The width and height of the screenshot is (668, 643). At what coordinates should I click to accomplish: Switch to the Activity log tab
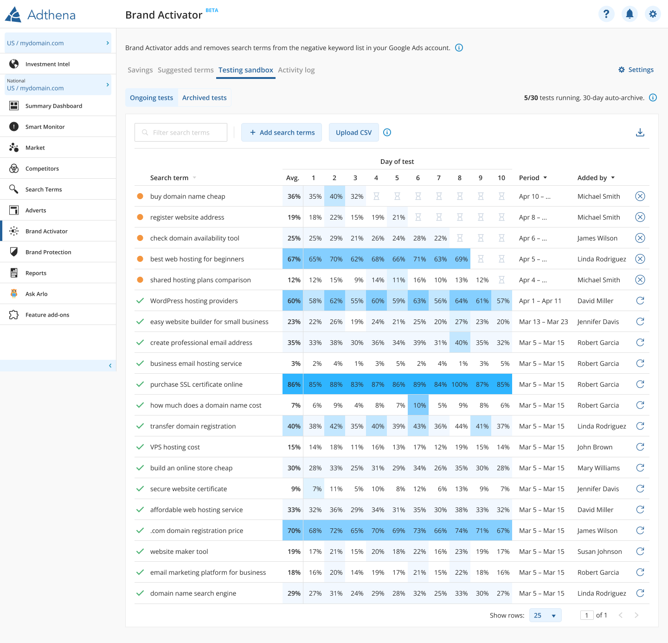click(x=296, y=70)
